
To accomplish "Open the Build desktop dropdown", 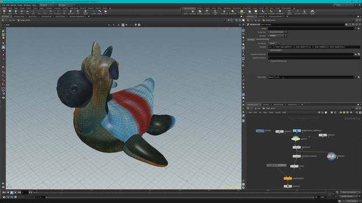I will tap(48, 5).
